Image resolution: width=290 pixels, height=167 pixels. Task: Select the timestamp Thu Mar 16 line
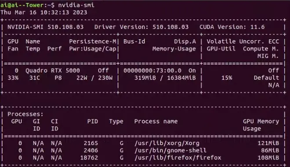click(x=43, y=12)
